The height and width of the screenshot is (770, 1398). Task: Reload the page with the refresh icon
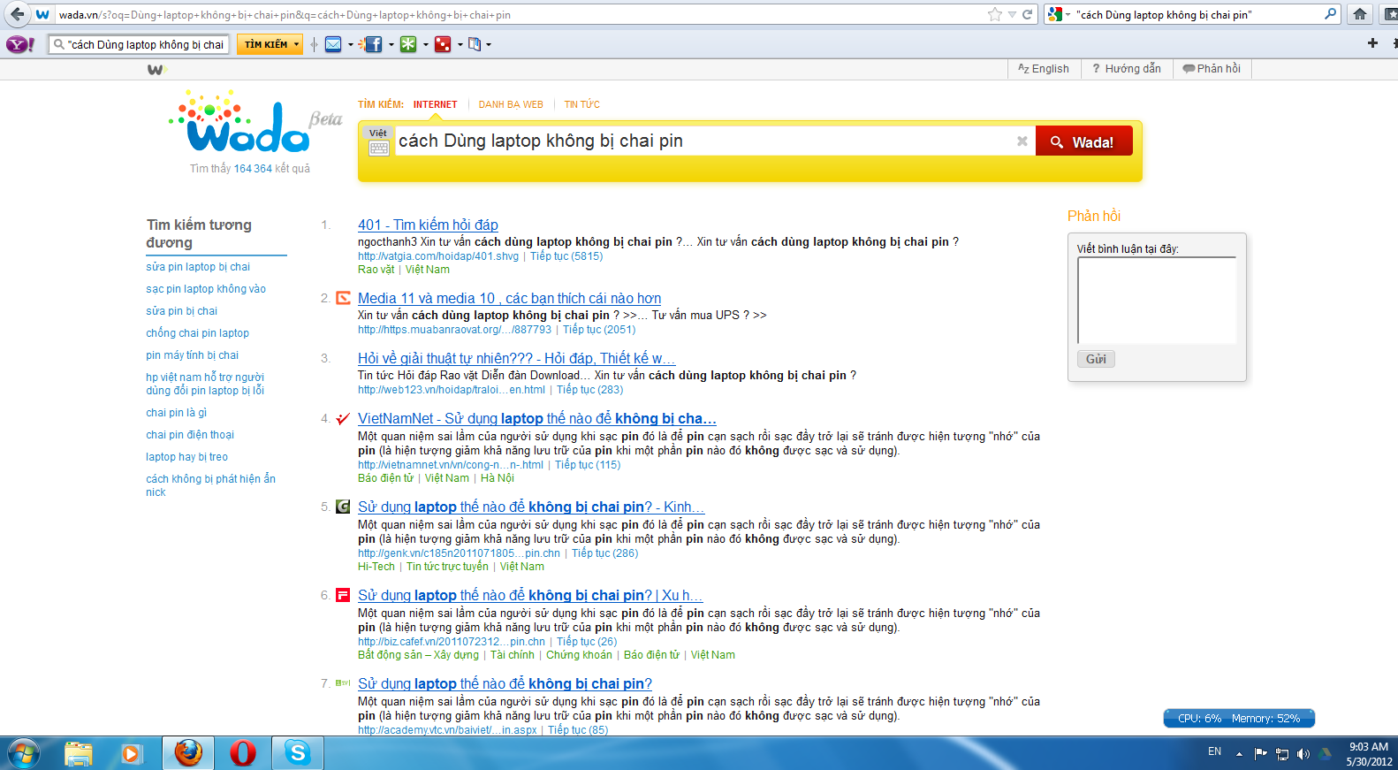coord(1028,14)
